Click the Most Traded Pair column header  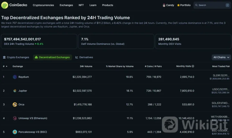pyautogui.click(x=221, y=66)
